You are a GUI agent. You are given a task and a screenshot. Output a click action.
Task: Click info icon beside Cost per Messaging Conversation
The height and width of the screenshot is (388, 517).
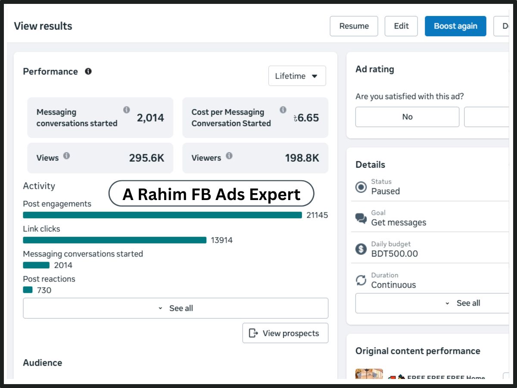(283, 110)
